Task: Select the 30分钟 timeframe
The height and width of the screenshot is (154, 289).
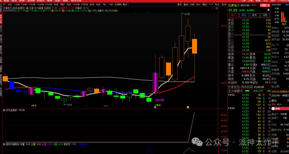Action: point(40,4)
